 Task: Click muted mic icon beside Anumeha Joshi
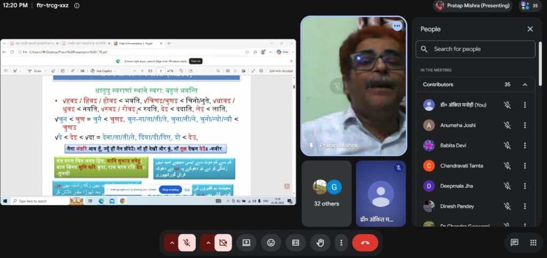tap(507, 125)
